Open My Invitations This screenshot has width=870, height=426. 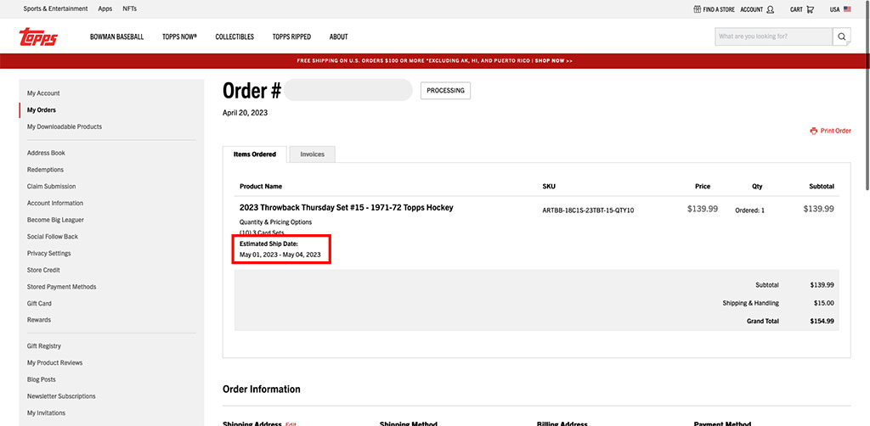click(46, 412)
